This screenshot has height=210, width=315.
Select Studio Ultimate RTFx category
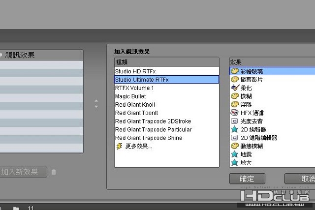[x=166, y=80]
